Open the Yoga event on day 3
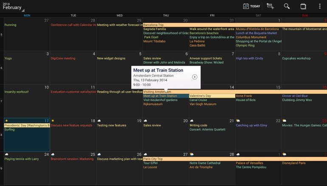Screen dimensions: 327x186 (x=8, y=58)
